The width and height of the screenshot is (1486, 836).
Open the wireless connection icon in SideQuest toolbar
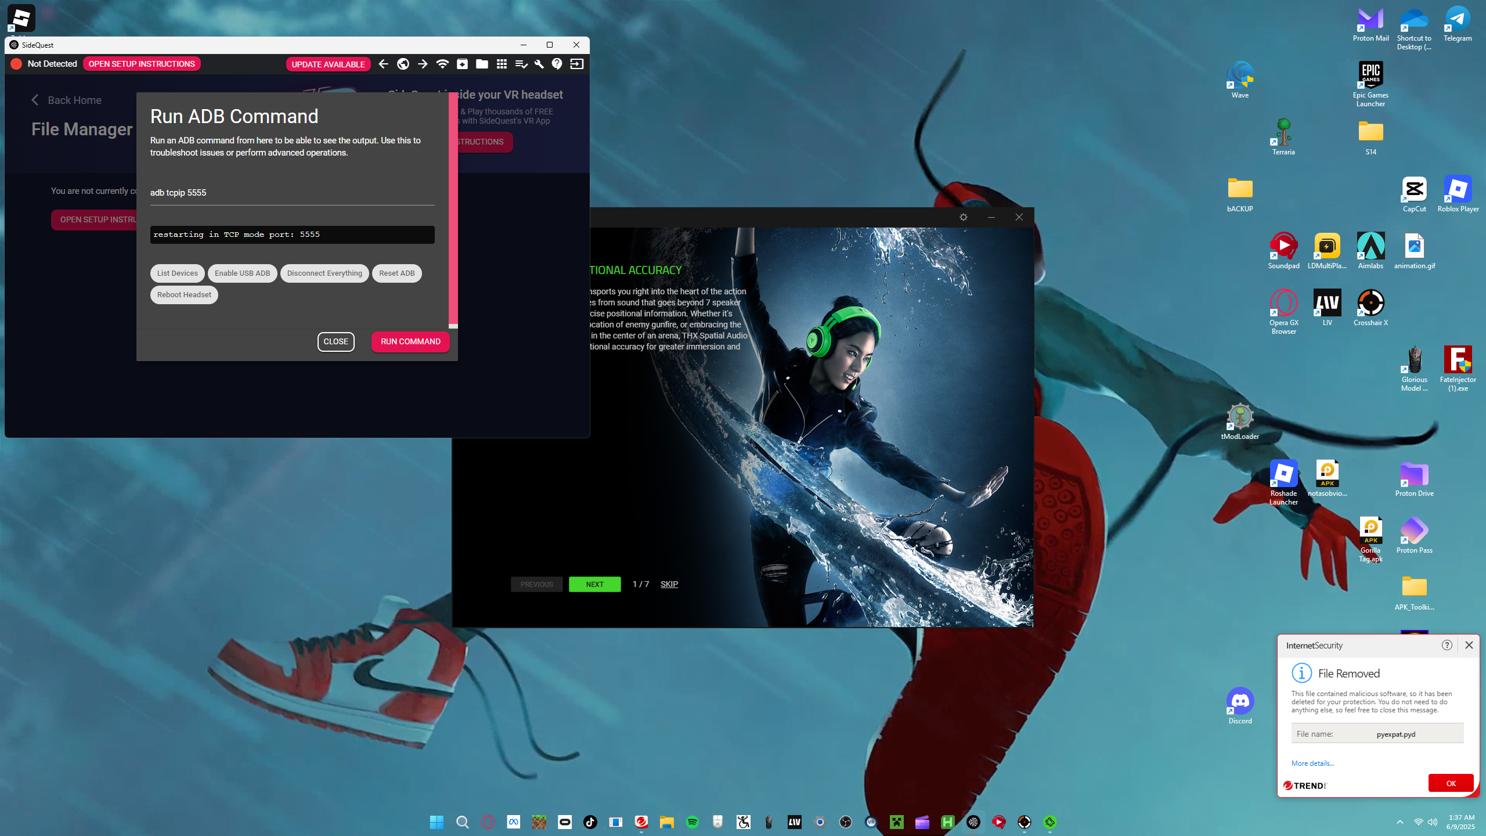(x=442, y=64)
